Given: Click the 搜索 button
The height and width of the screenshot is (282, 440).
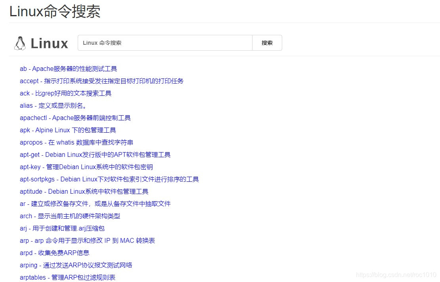Looking at the screenshot, I should point(267,43).
